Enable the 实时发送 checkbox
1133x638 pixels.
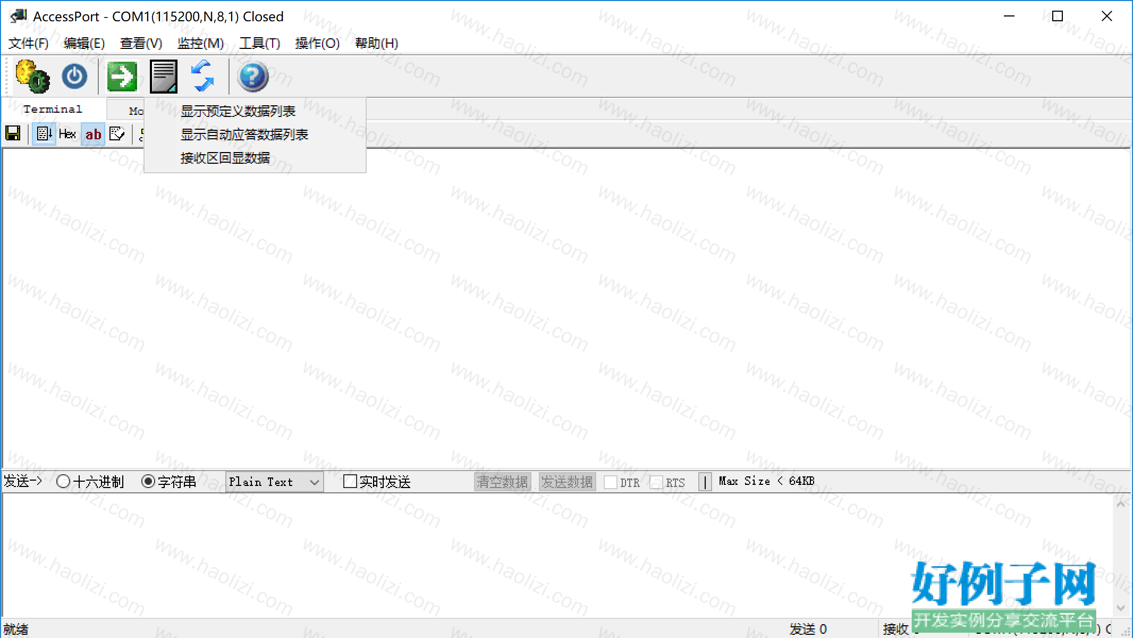pos(350,481)
